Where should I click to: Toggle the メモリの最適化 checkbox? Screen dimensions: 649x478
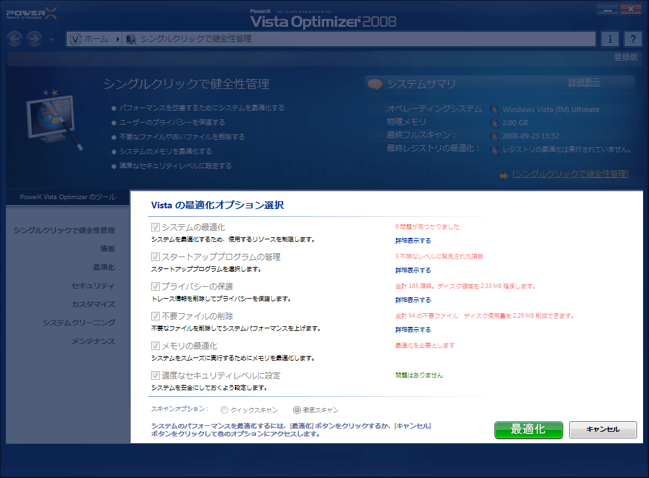[x=155, y=345]
